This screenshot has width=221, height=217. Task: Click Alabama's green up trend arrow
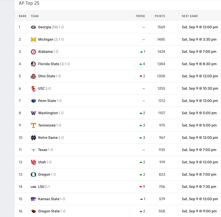[x=141, y=52]
